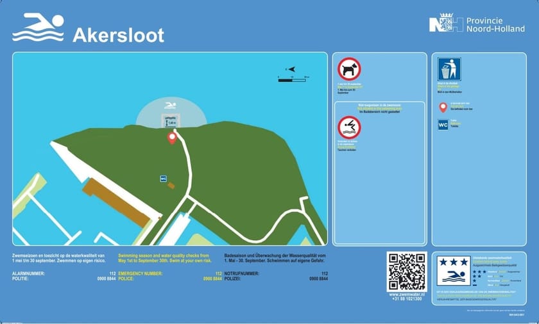Click the 'POLITIE:' label
This screenshot has height=324, width=539.
(21, 279)
